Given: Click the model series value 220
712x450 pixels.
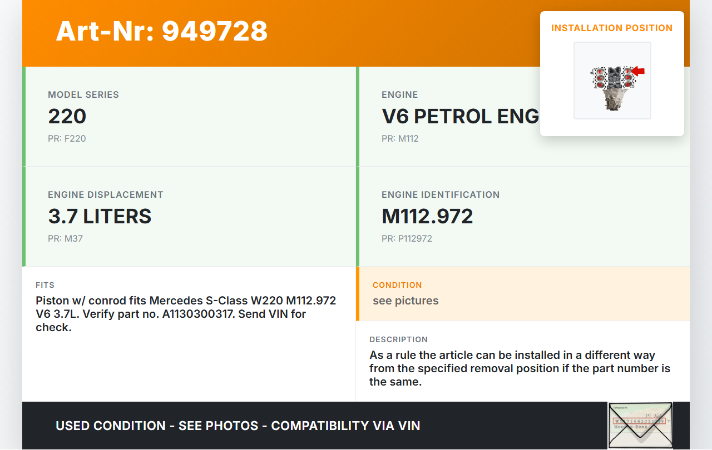Looking at the screenshot, I should (x=67, y=116).
